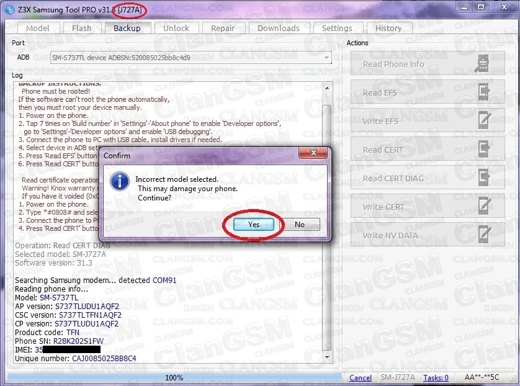520x386 pixels.
Task: Click the log scroll up arrow
Action: pyautogui.click(x=327, y=88)
